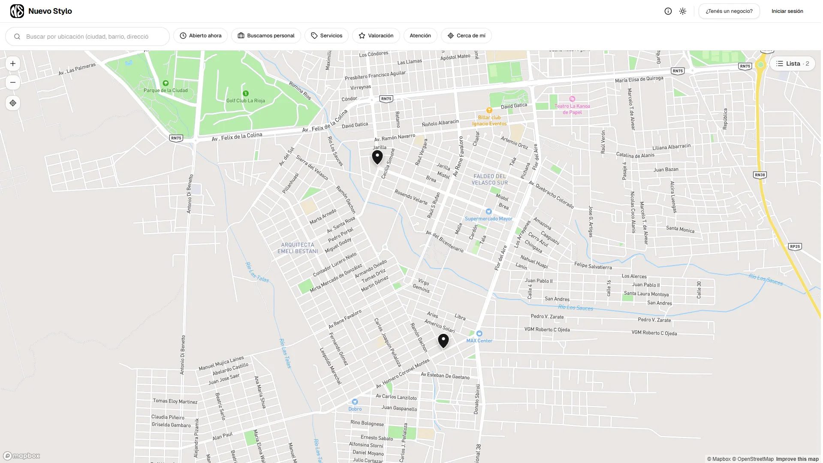Click the Supermercado Mayor map marker
Image resolution: width=823 pixels, height=463 pixels.
click(x=488, y=212)
